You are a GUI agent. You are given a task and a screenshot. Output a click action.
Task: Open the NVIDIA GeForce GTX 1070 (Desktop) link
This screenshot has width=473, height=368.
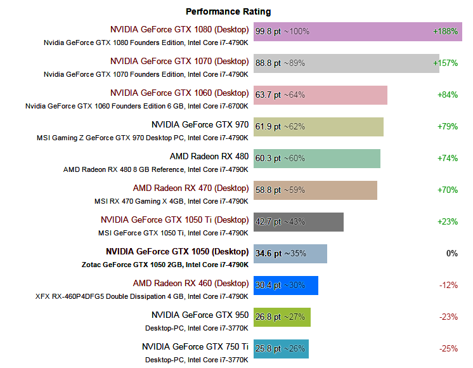tap(179, 62)
